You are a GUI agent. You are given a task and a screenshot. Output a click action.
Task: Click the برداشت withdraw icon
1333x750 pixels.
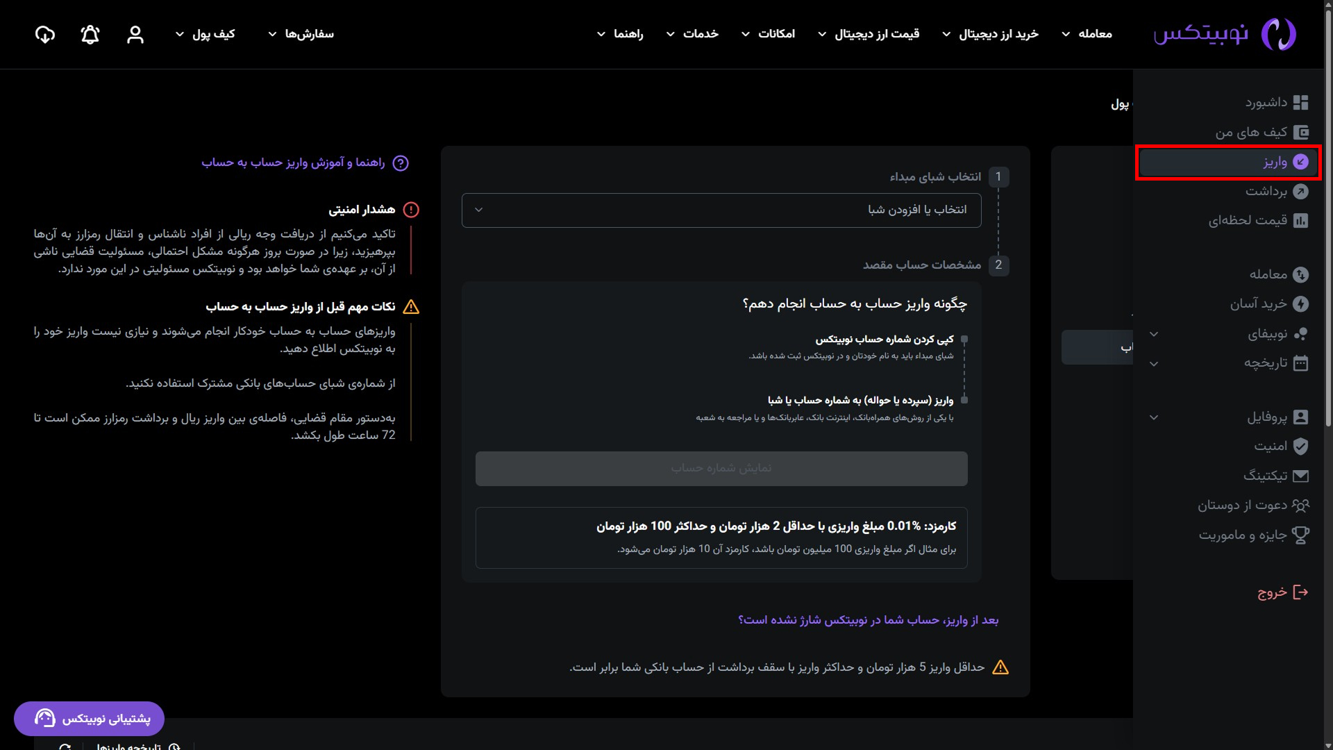click(1301, 191)
